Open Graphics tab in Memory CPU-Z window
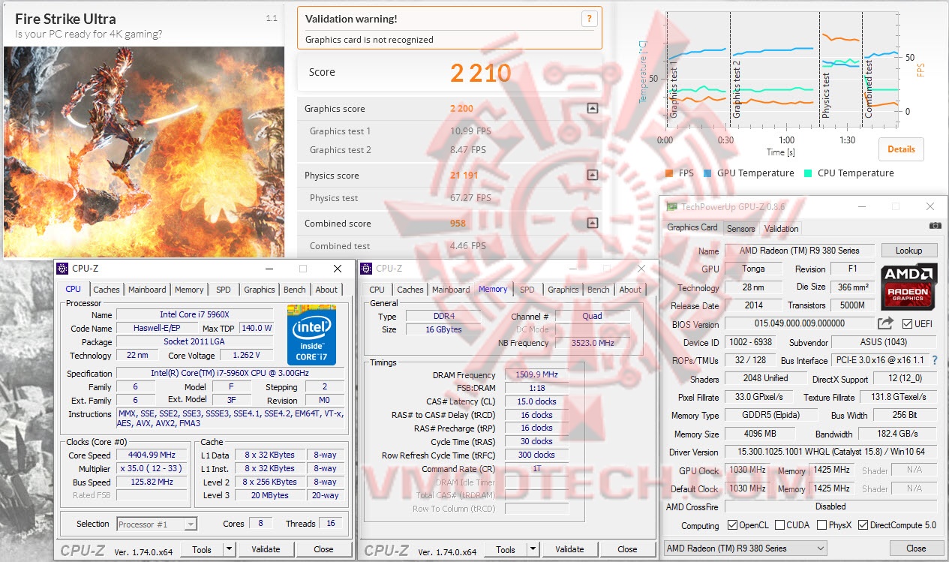 563,290
